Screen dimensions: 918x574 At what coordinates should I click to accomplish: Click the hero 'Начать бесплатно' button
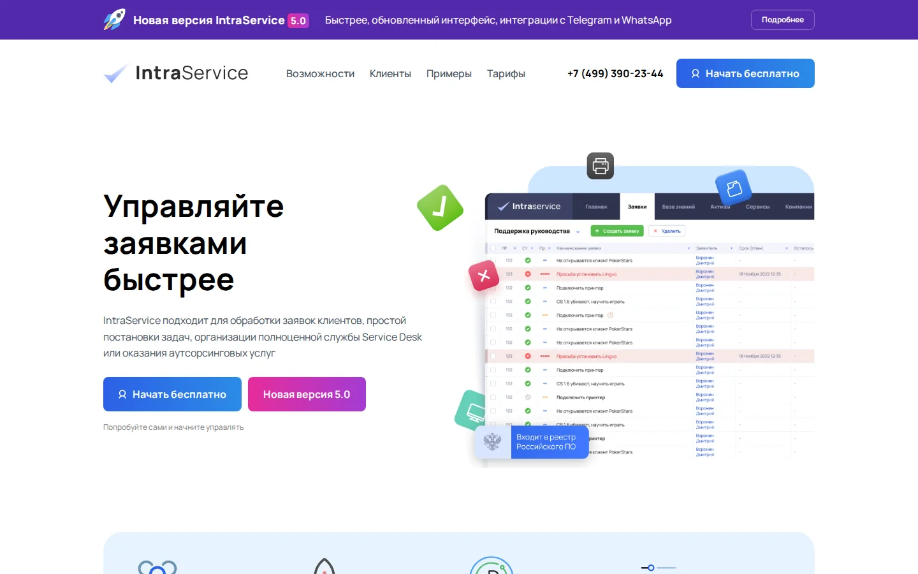[172, 394]
